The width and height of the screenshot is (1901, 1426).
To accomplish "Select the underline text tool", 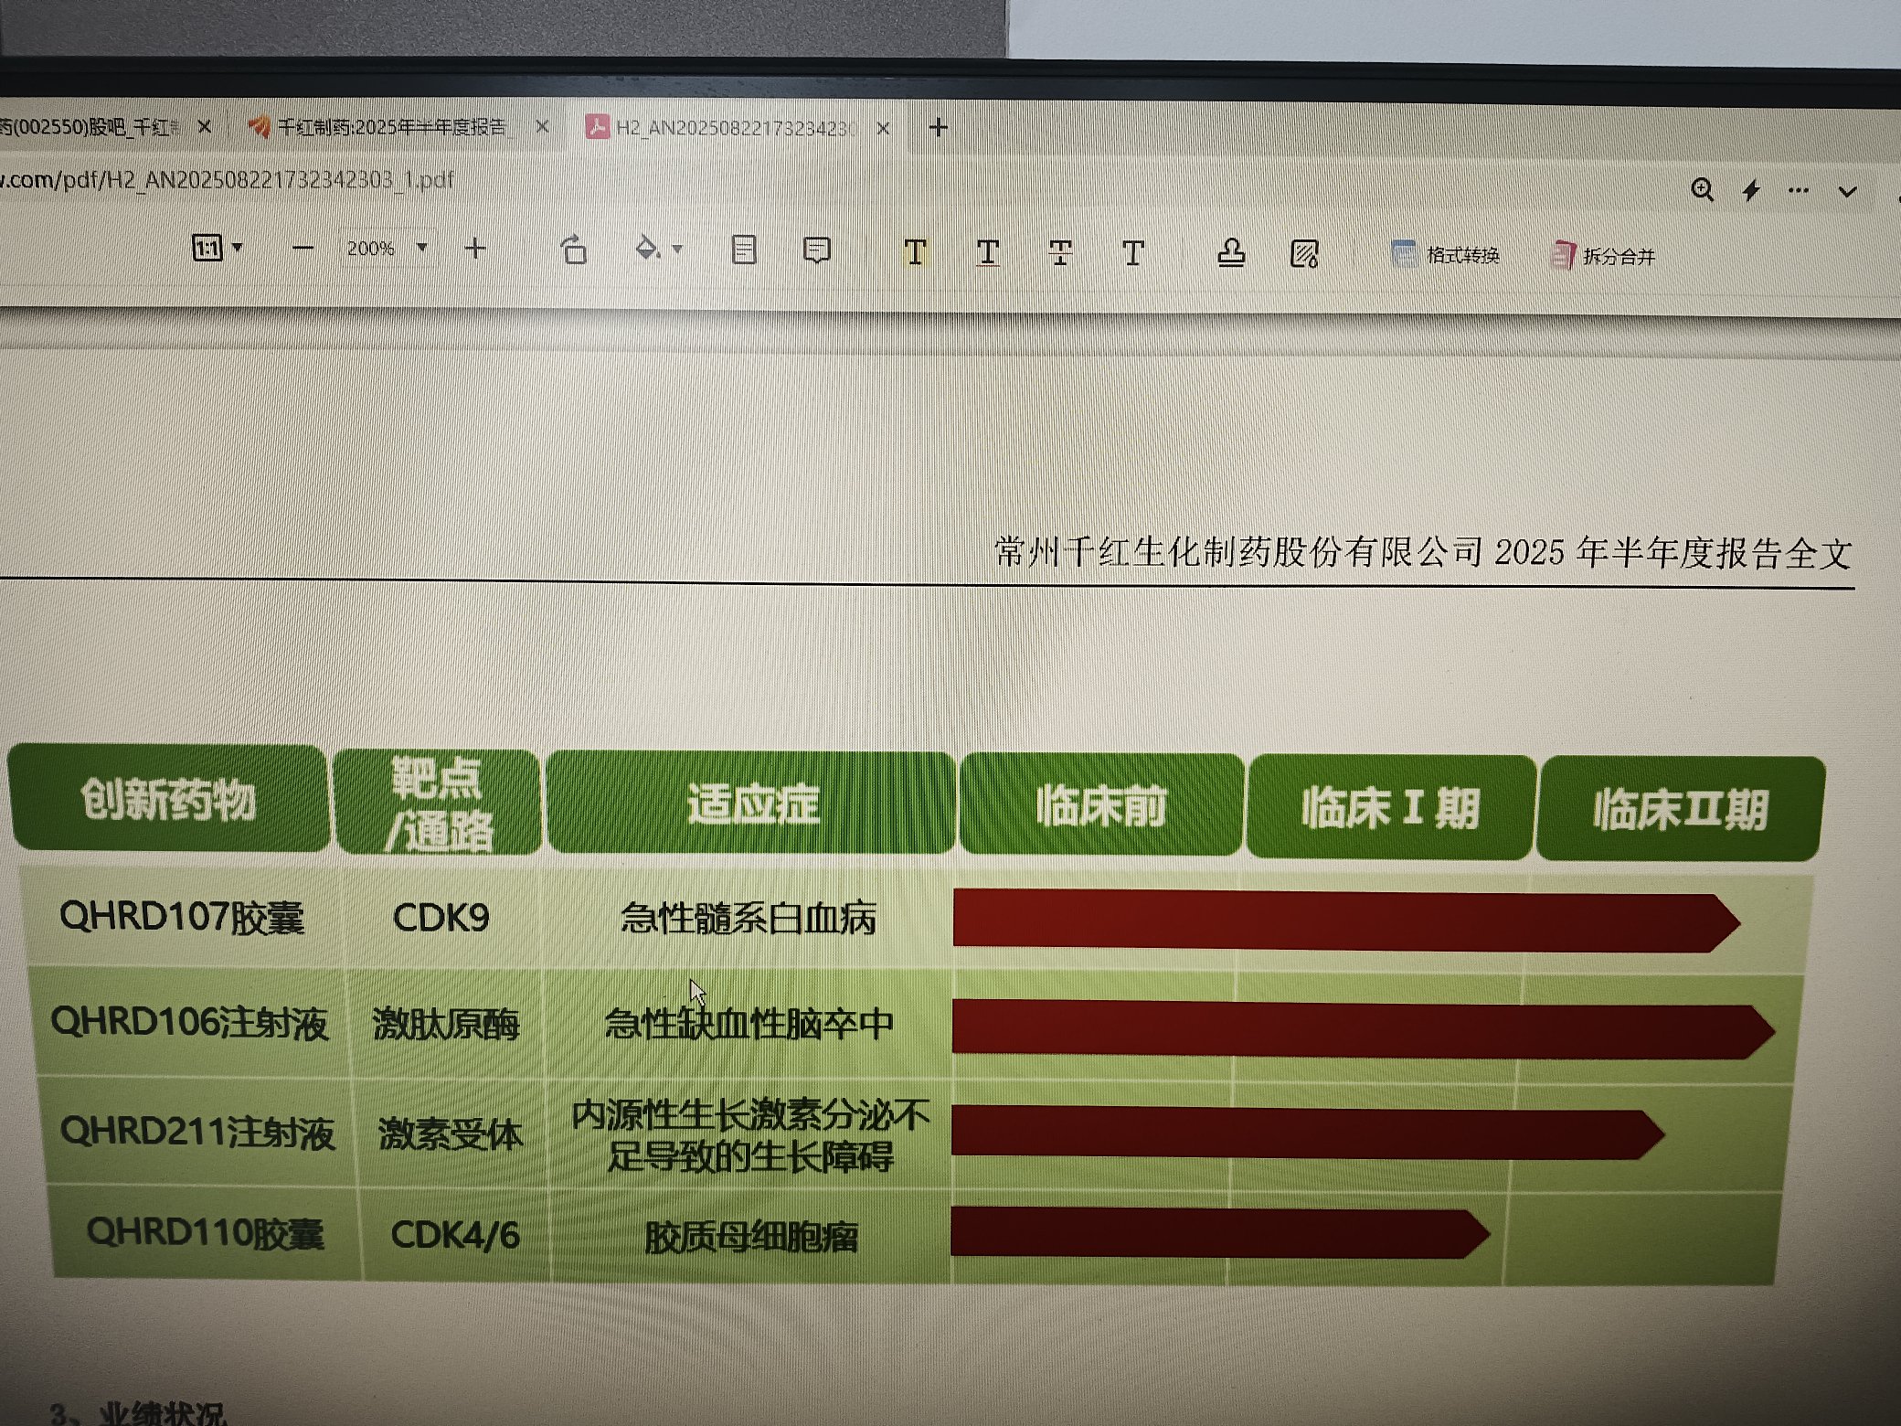I will tap(988, 253).
